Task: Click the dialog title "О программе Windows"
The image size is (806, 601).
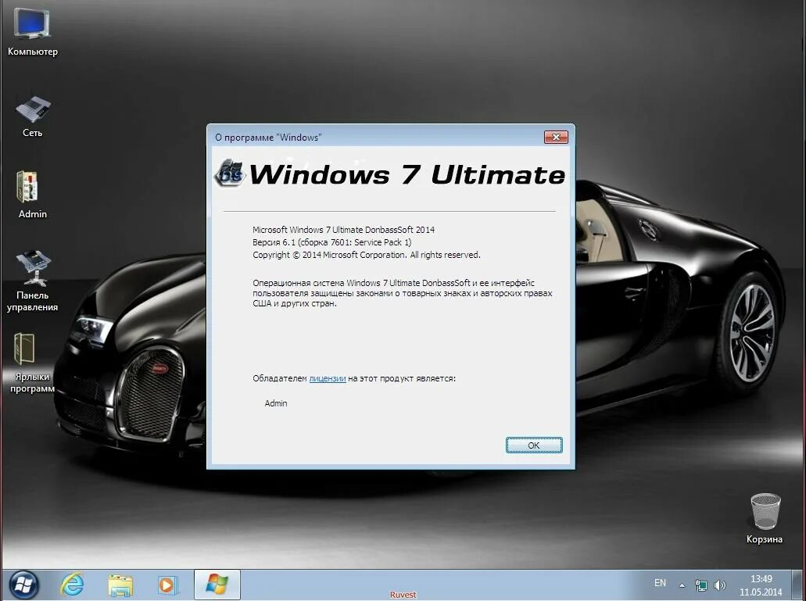Action: [x=268, y=137]
